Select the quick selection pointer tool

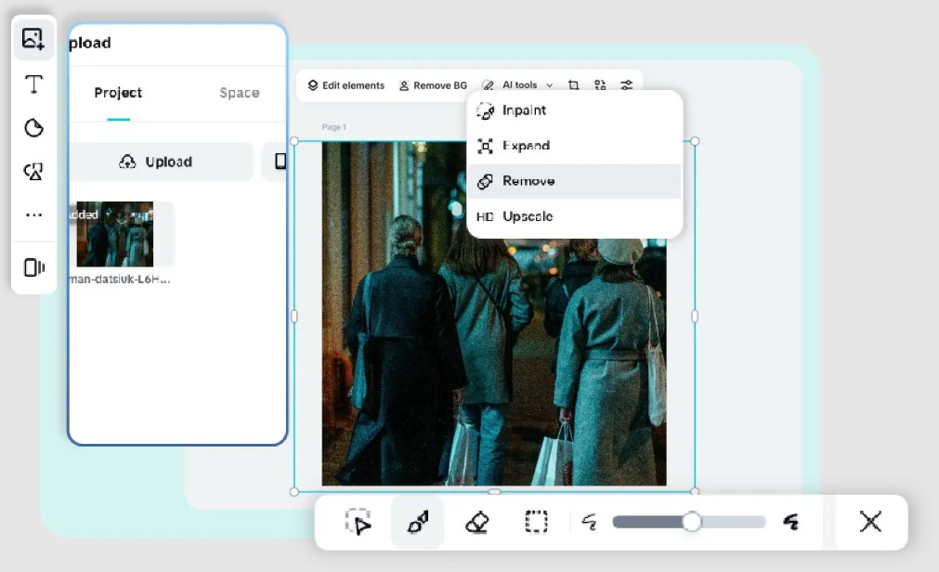click(x=359, y=522)
